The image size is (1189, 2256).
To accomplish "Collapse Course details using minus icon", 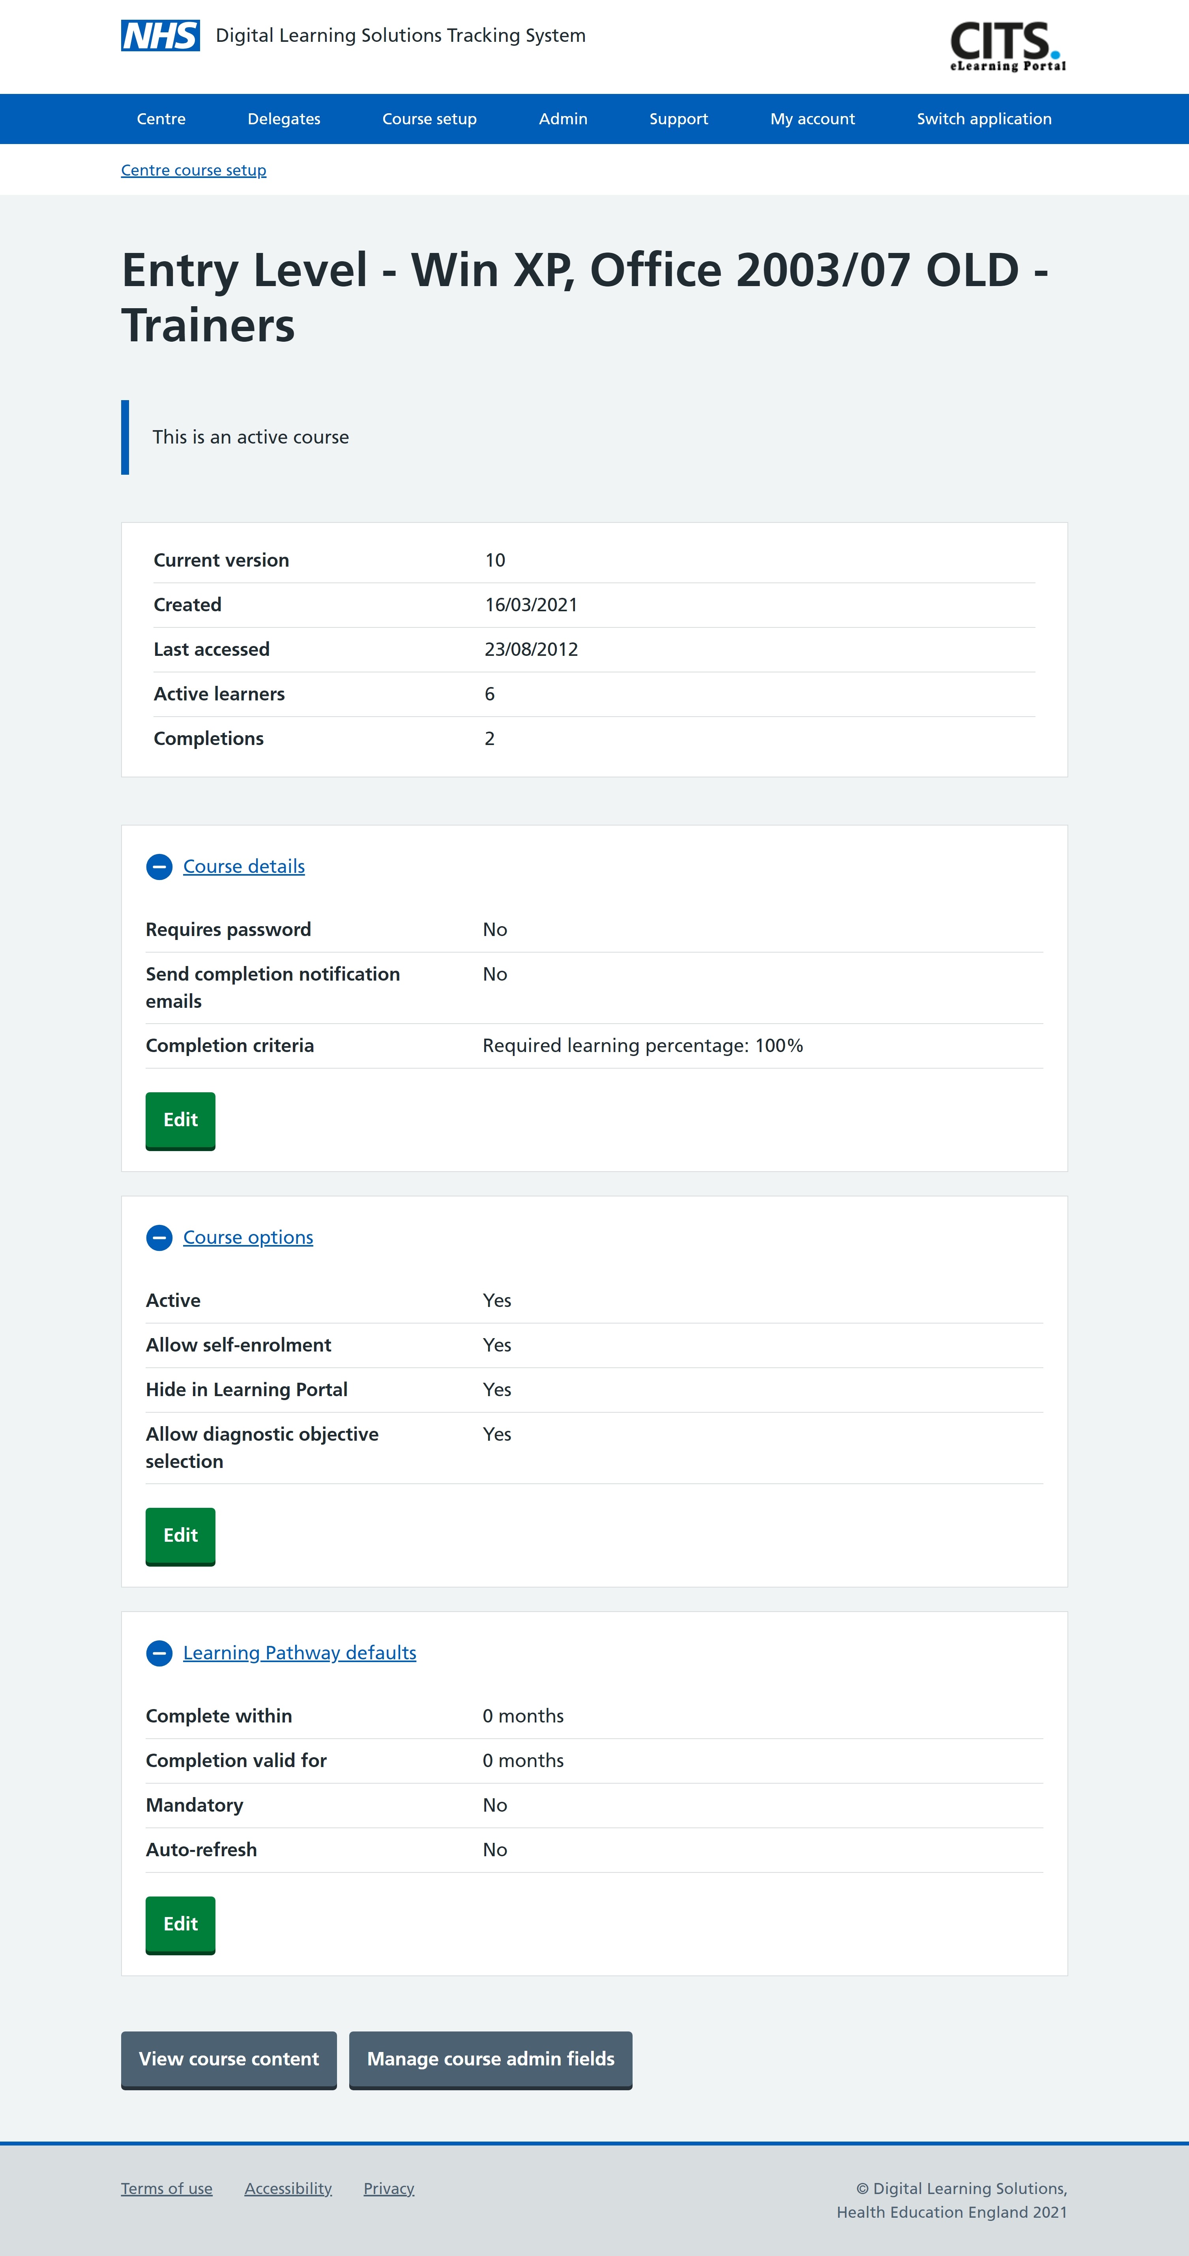I will tap(159, 867).
